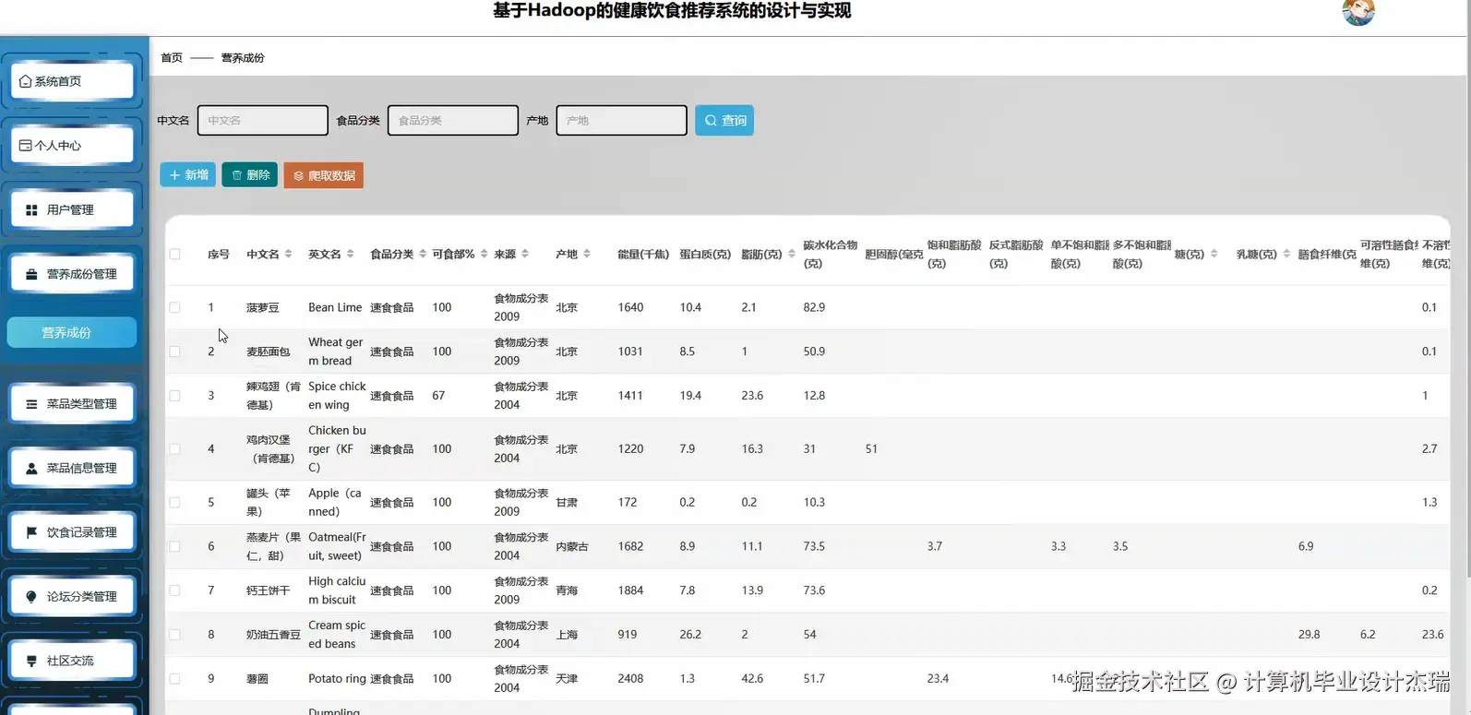Screen dimensions: 1471x715
Task: Check the row for Spice chicken wing
Action: pyautogui.click(x=174, y=396)
